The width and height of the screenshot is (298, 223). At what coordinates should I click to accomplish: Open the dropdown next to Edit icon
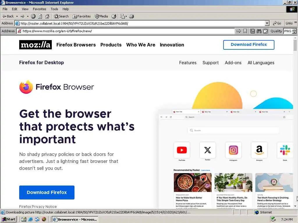pos(126,16)
